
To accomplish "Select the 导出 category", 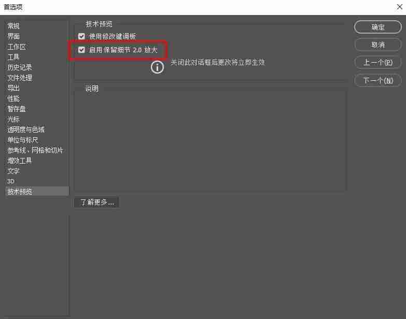I will [13, 88].
